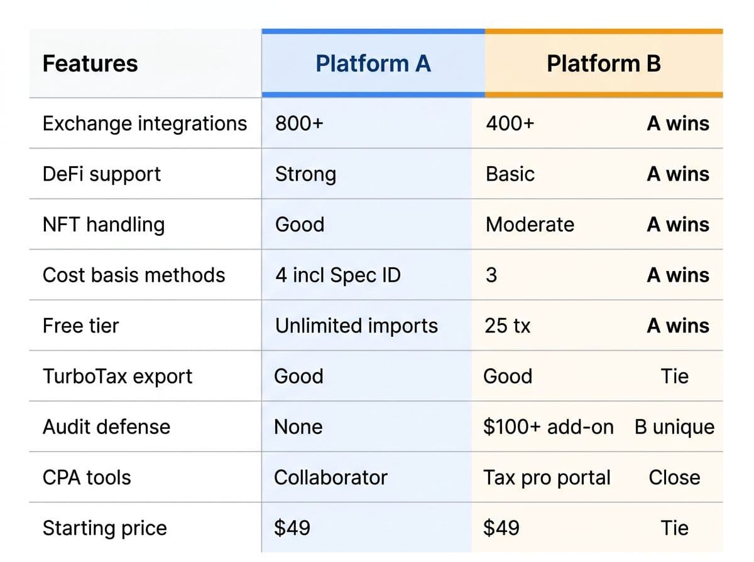Click the Strong cell for DeFi support

(x=305, y=174)
